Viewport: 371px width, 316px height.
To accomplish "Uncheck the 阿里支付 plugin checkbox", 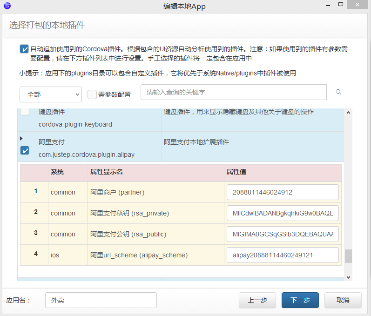I will (x=25, y=150).
